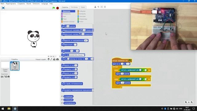Click pin number 2 field in script
The width and height of the screenshot is (197, 111).
pyautogui.click(x=140, y=70)
